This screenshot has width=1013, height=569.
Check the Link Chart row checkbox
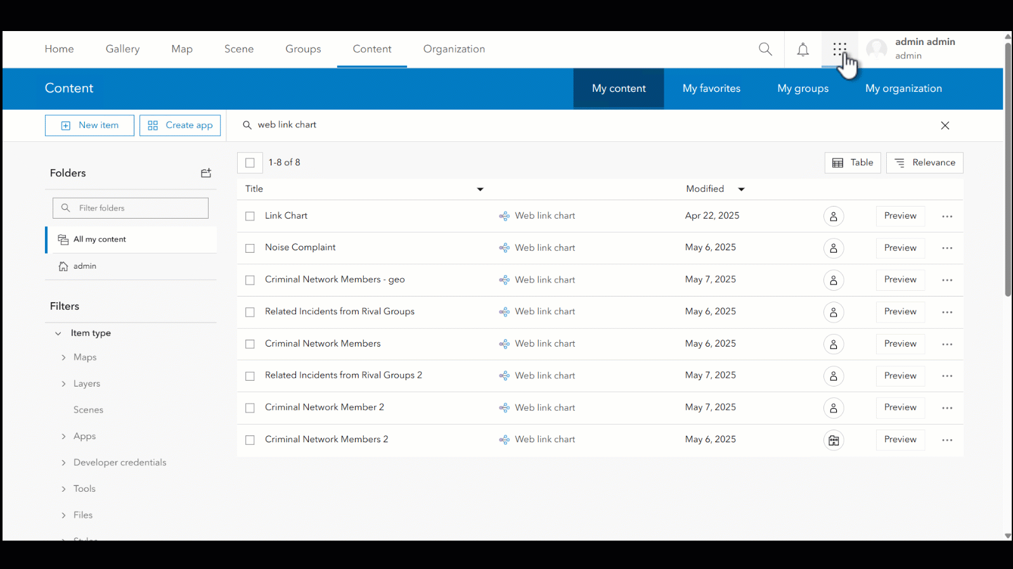250,216
